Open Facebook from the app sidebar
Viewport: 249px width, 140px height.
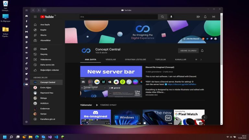[x=27, y=21]
